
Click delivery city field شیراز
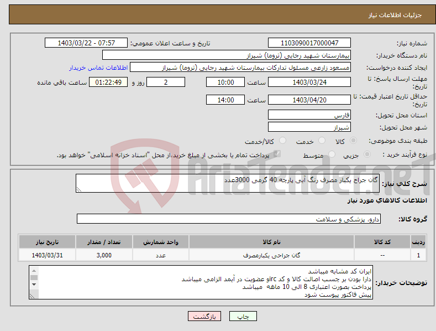coord(309,127)
